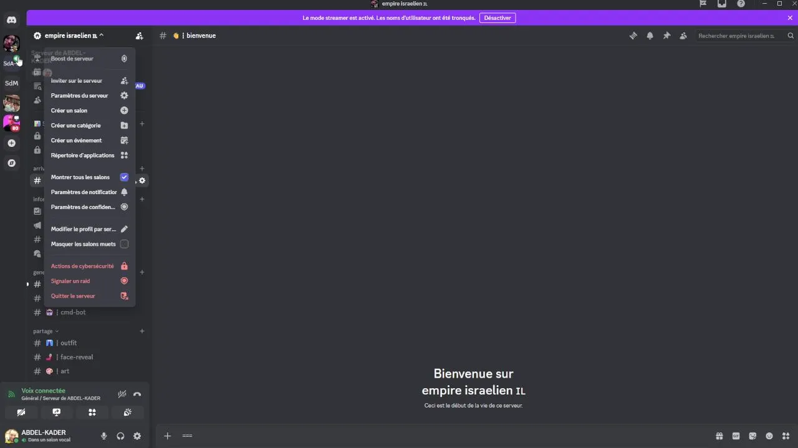The width and height of the screenshot is (798, 448).
Task: Open the GIF picker
Action: point(736,436)
